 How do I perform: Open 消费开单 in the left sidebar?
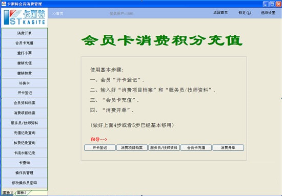25,33
